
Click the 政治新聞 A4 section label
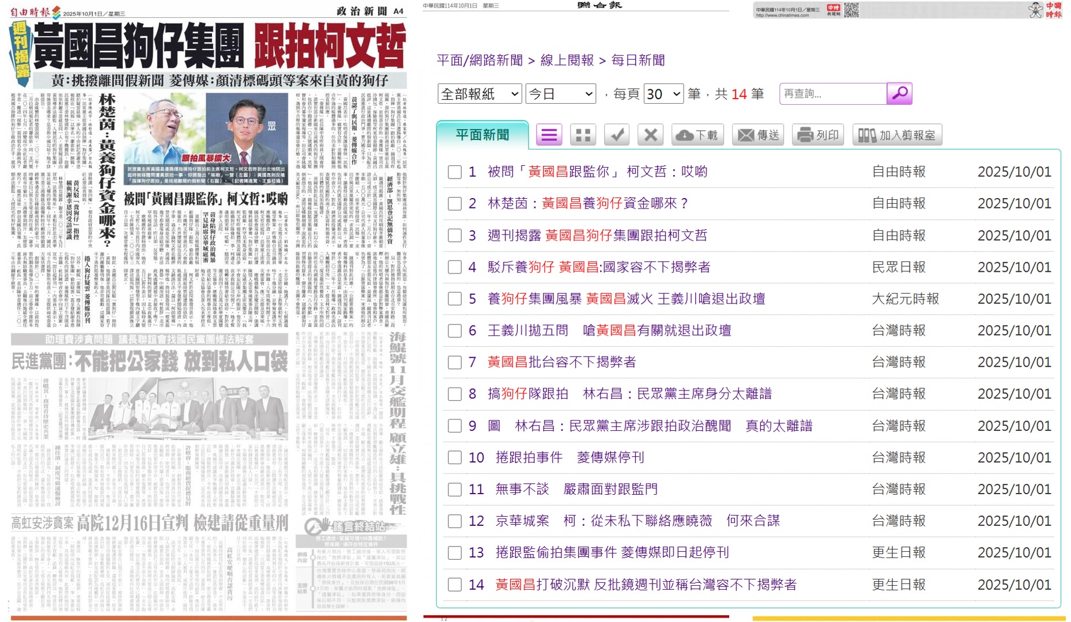[369, 11]
